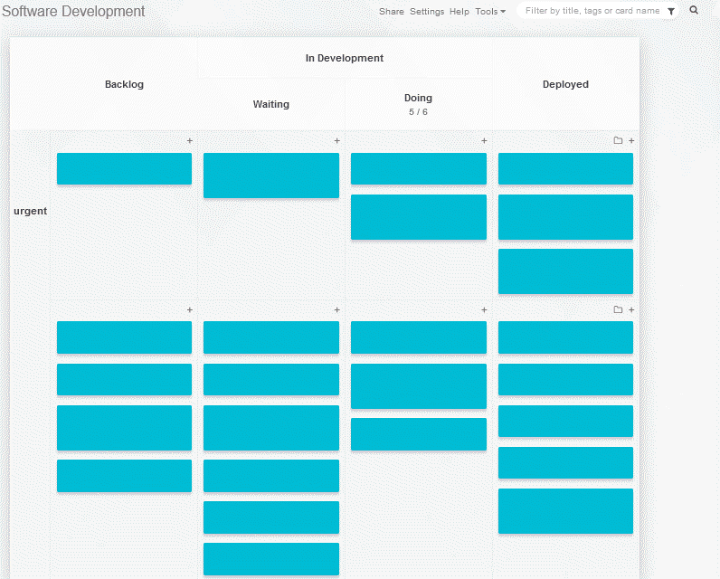Click the Software Development board title

pyautogui.click(x=73, y=11)
